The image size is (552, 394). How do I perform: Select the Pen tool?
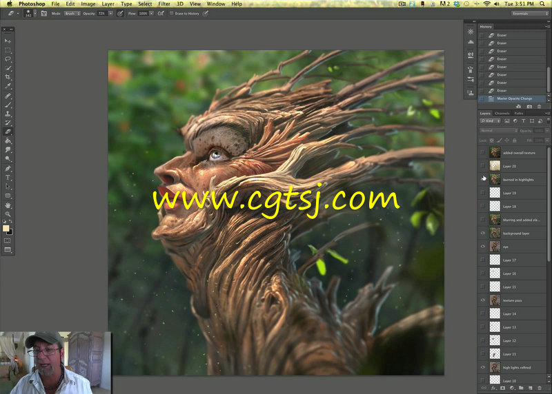point(8,169)
